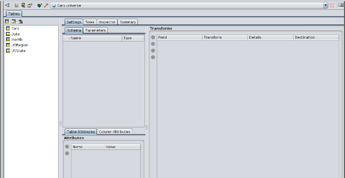The image size is (345, 178).
Task: Click the top round button beside Attributes table
Action: 67,147
